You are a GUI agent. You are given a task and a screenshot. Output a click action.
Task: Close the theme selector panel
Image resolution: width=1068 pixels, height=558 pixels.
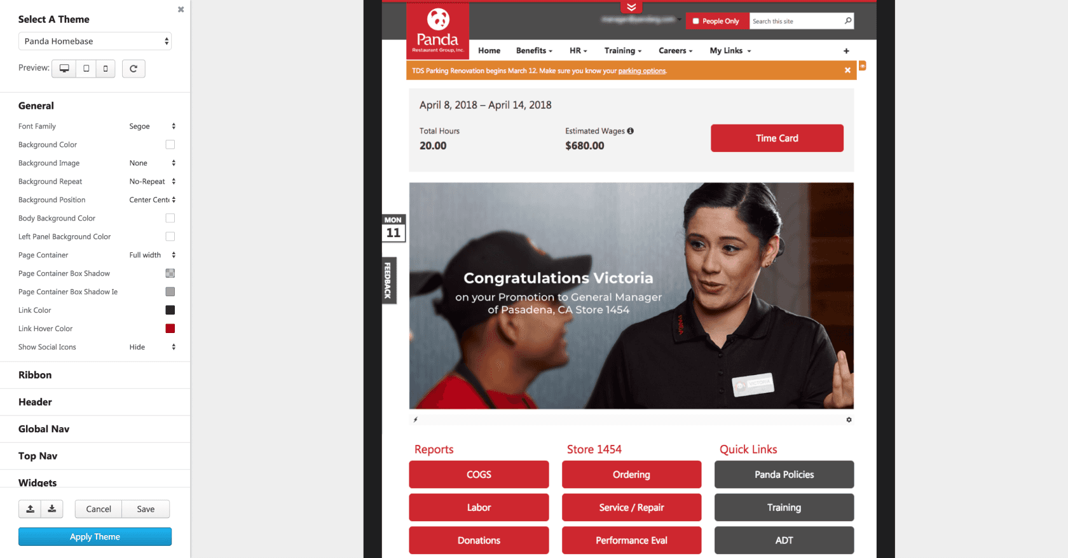[181, 10]
